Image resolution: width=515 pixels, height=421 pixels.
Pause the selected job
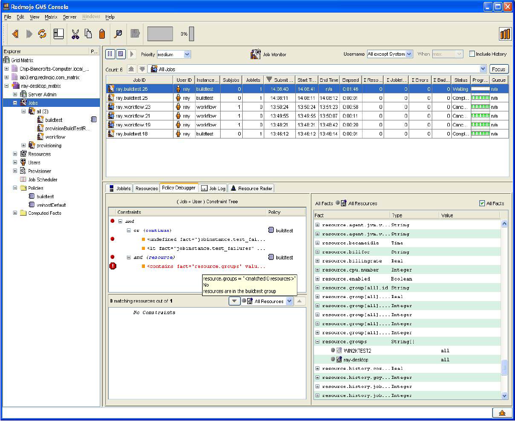110,54
